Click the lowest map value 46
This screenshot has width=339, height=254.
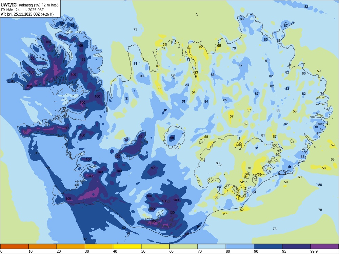click(238, 199)
